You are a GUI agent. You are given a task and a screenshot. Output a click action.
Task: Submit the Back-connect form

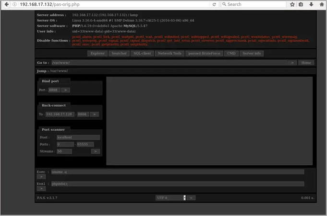[95, 114]
